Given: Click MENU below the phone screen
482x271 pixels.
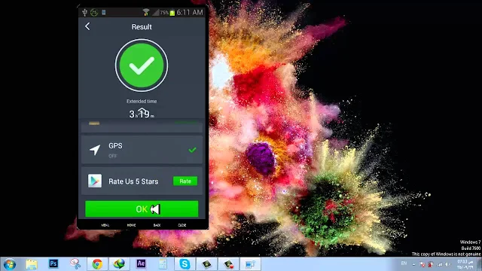Looking at the screenshot, I should click(105, 225).
